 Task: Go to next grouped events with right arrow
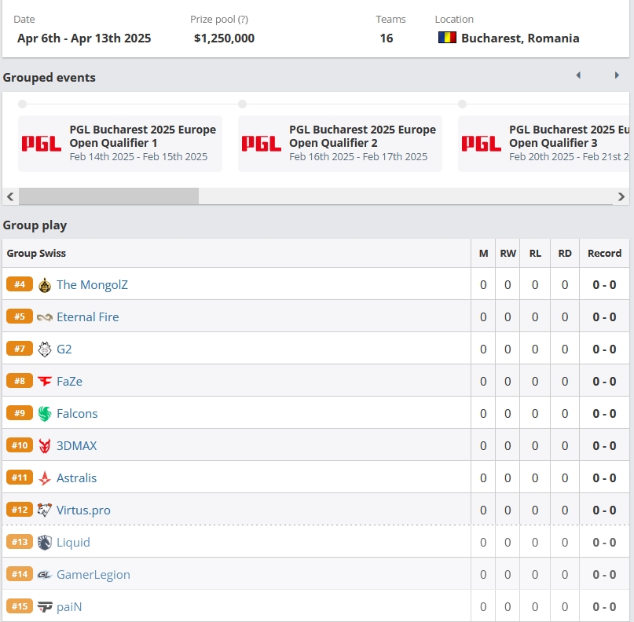[617, 75]
